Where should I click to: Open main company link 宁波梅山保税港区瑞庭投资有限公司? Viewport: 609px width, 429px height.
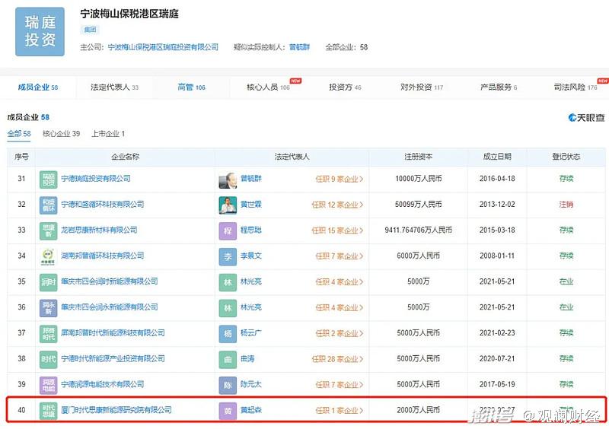163,47
